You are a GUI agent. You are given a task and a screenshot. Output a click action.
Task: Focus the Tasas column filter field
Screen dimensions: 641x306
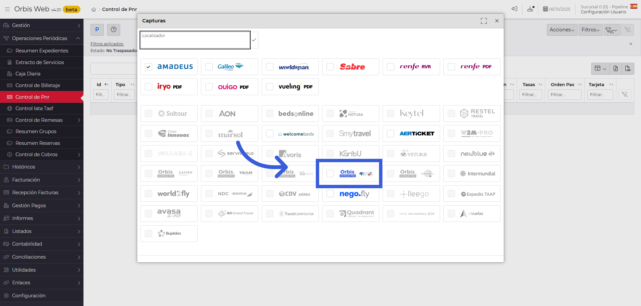(531, 95)
